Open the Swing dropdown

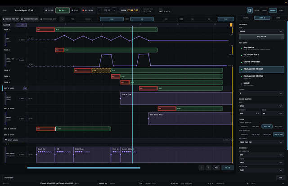click(273, 114)
